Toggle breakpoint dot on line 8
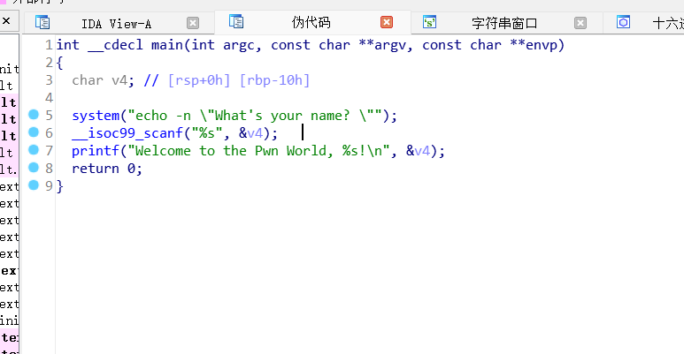 click(x=34, y=168)
